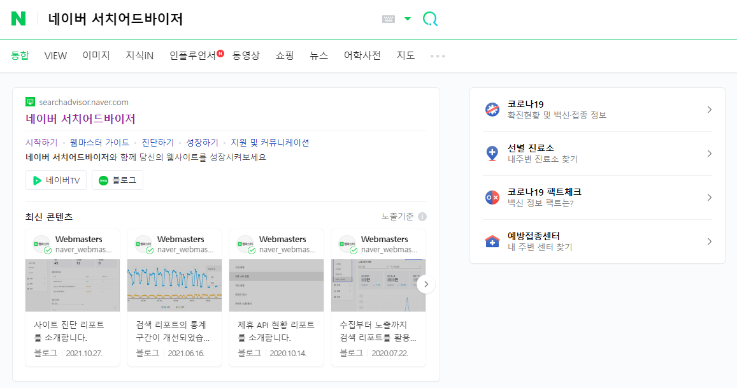The width and height of the screenshot is (737, 388).
Task: Select the 뉴스 tab
Action: [x=318, y=55]
